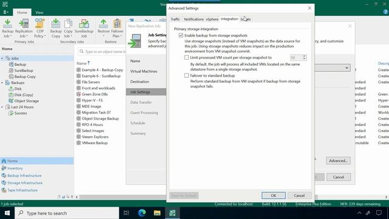Show hidden system tray icons
Image resolution: width=389 pixels, height=219 pixels.
tap(359, 213)
